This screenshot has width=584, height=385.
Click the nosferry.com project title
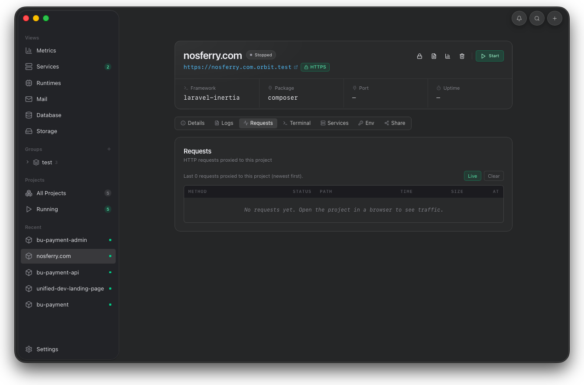[213, 55]
